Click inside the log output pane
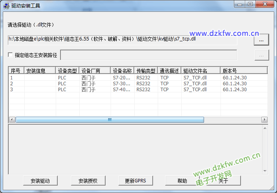Screen dimensions: 277x193 click(x=135, y=149)
